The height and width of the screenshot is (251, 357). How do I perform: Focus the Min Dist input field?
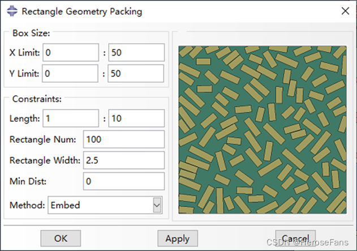click(x=123, y=181)
